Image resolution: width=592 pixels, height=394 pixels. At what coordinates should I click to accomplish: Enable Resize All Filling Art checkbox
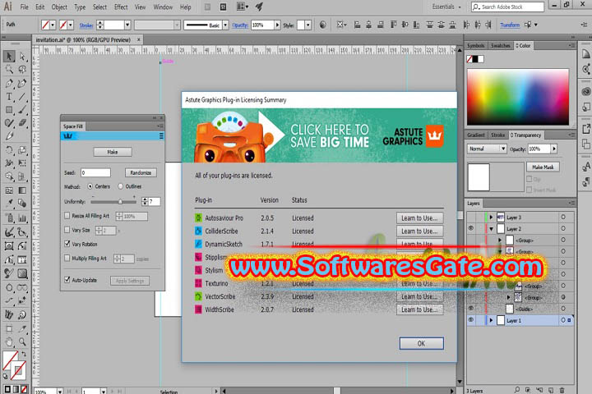[67, 216]
